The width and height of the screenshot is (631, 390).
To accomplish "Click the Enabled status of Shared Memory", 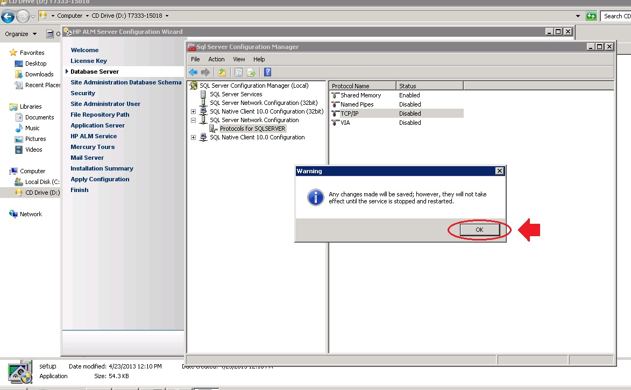I will (x=409, y=95).
